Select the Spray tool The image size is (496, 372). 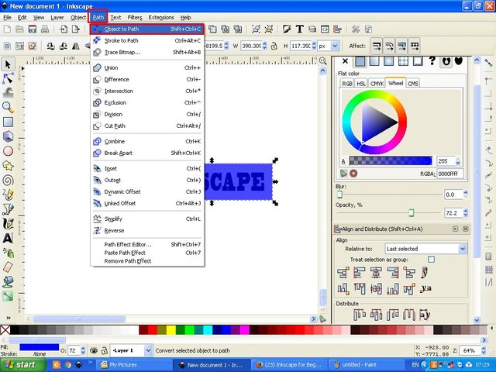pos(8,253)
